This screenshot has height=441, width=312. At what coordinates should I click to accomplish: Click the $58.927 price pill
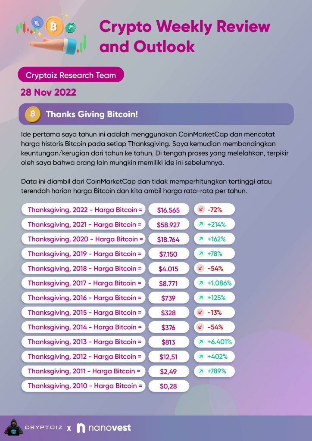click(x=168, y=224)
